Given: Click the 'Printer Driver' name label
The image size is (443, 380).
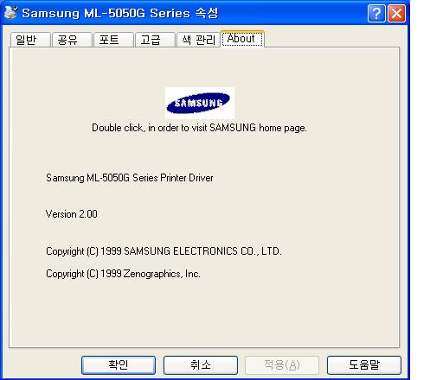Looking at the screenshot, I should 130,178.
